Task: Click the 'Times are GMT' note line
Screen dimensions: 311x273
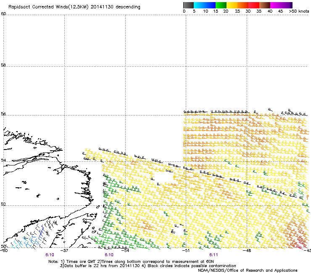Action: click(x=131, y=262)
